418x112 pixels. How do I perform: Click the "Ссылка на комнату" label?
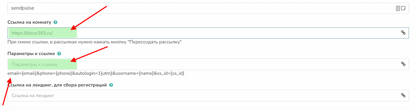[29, 22]
